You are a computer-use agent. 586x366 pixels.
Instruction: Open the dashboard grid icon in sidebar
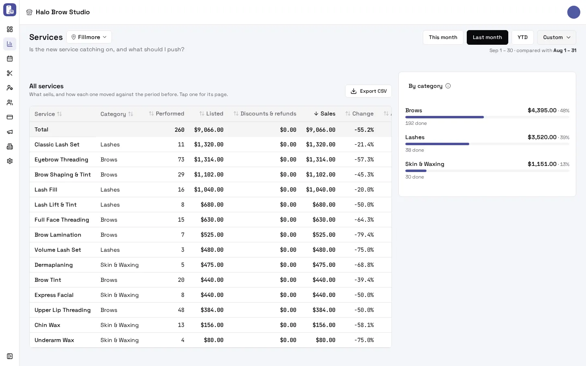click(10, 29)
